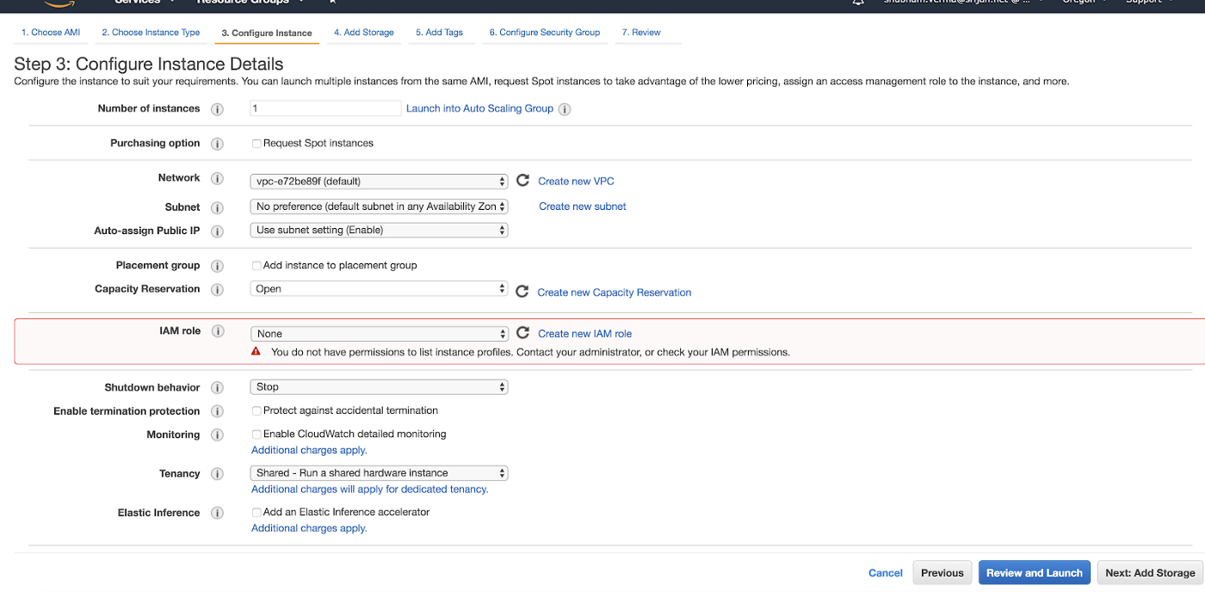
Task: Enable Request Spot instances checkbox
Action: pos(256,144)
